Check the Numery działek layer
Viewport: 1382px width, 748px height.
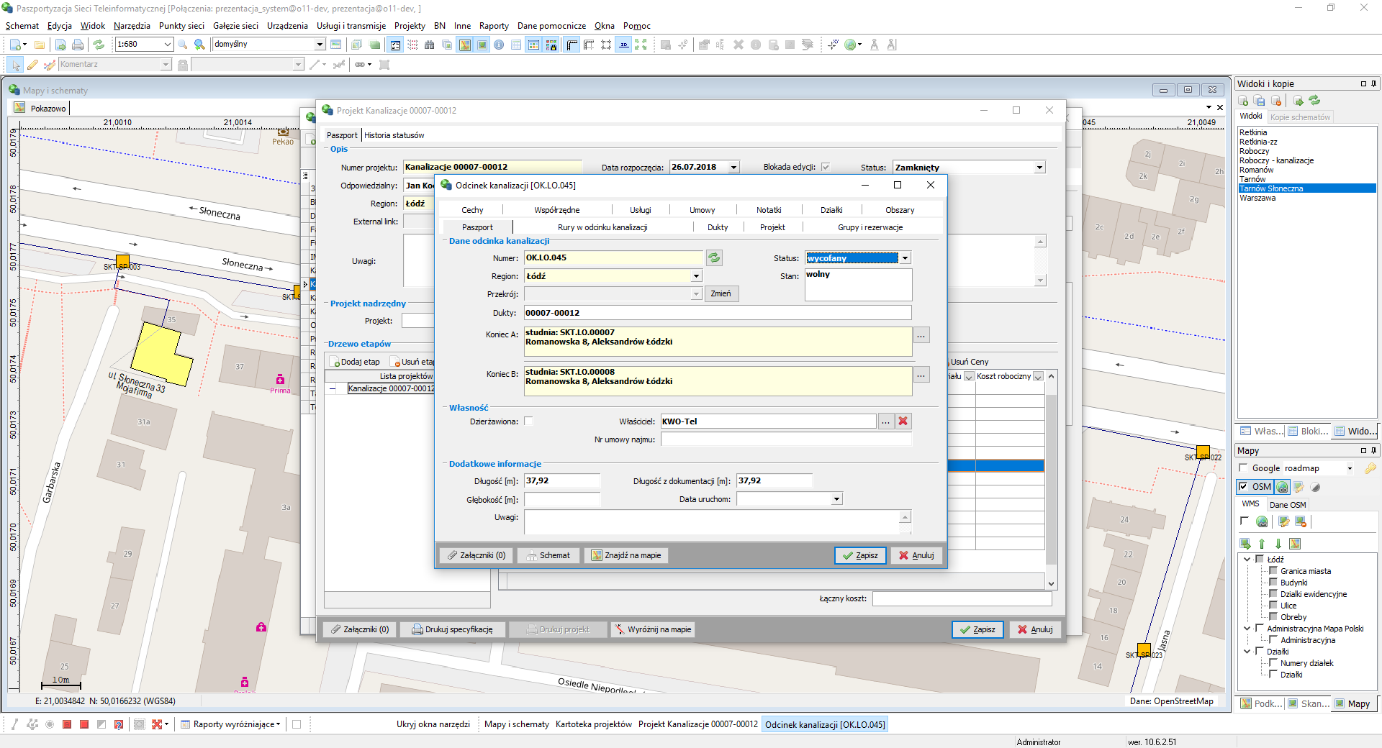point(1273,663)
